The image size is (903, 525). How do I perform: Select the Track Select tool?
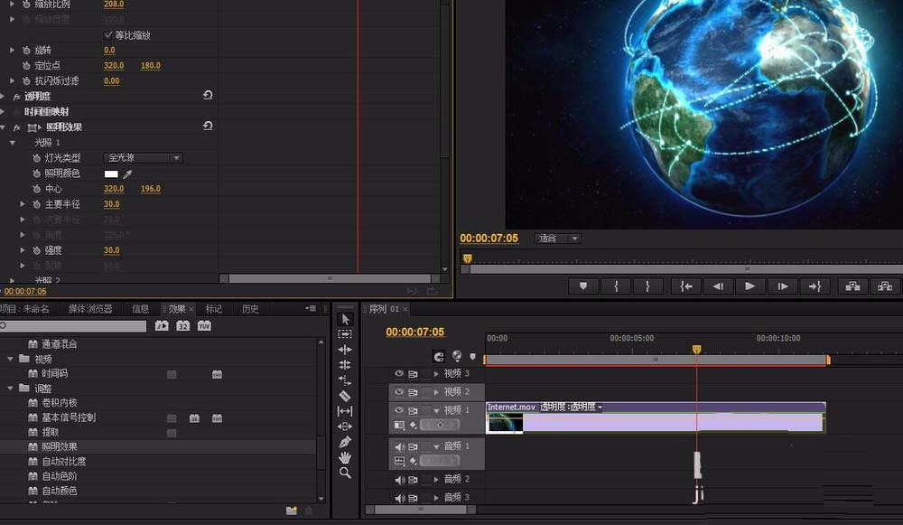(345, 334)
